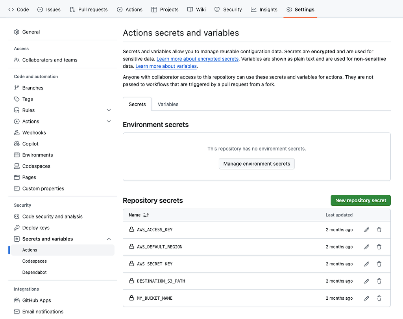Click the Tags tag icon

(x=17, y=99)
